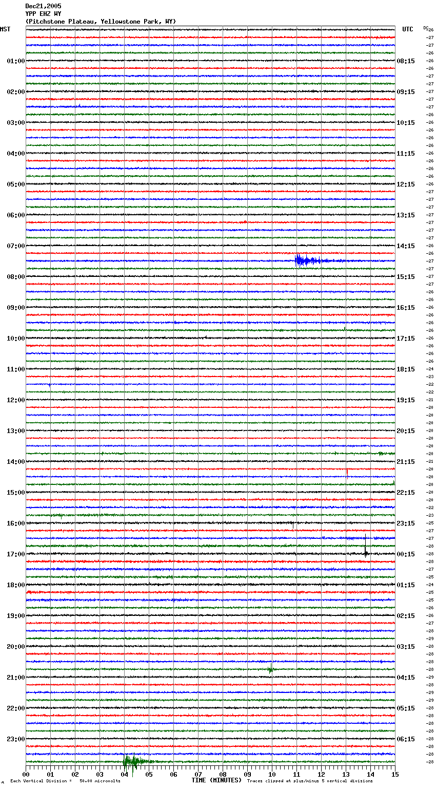Click the 06:15 UTC time label
This screenshot has width=436, height=788.
pyautogui.click(x=406, y=739)
